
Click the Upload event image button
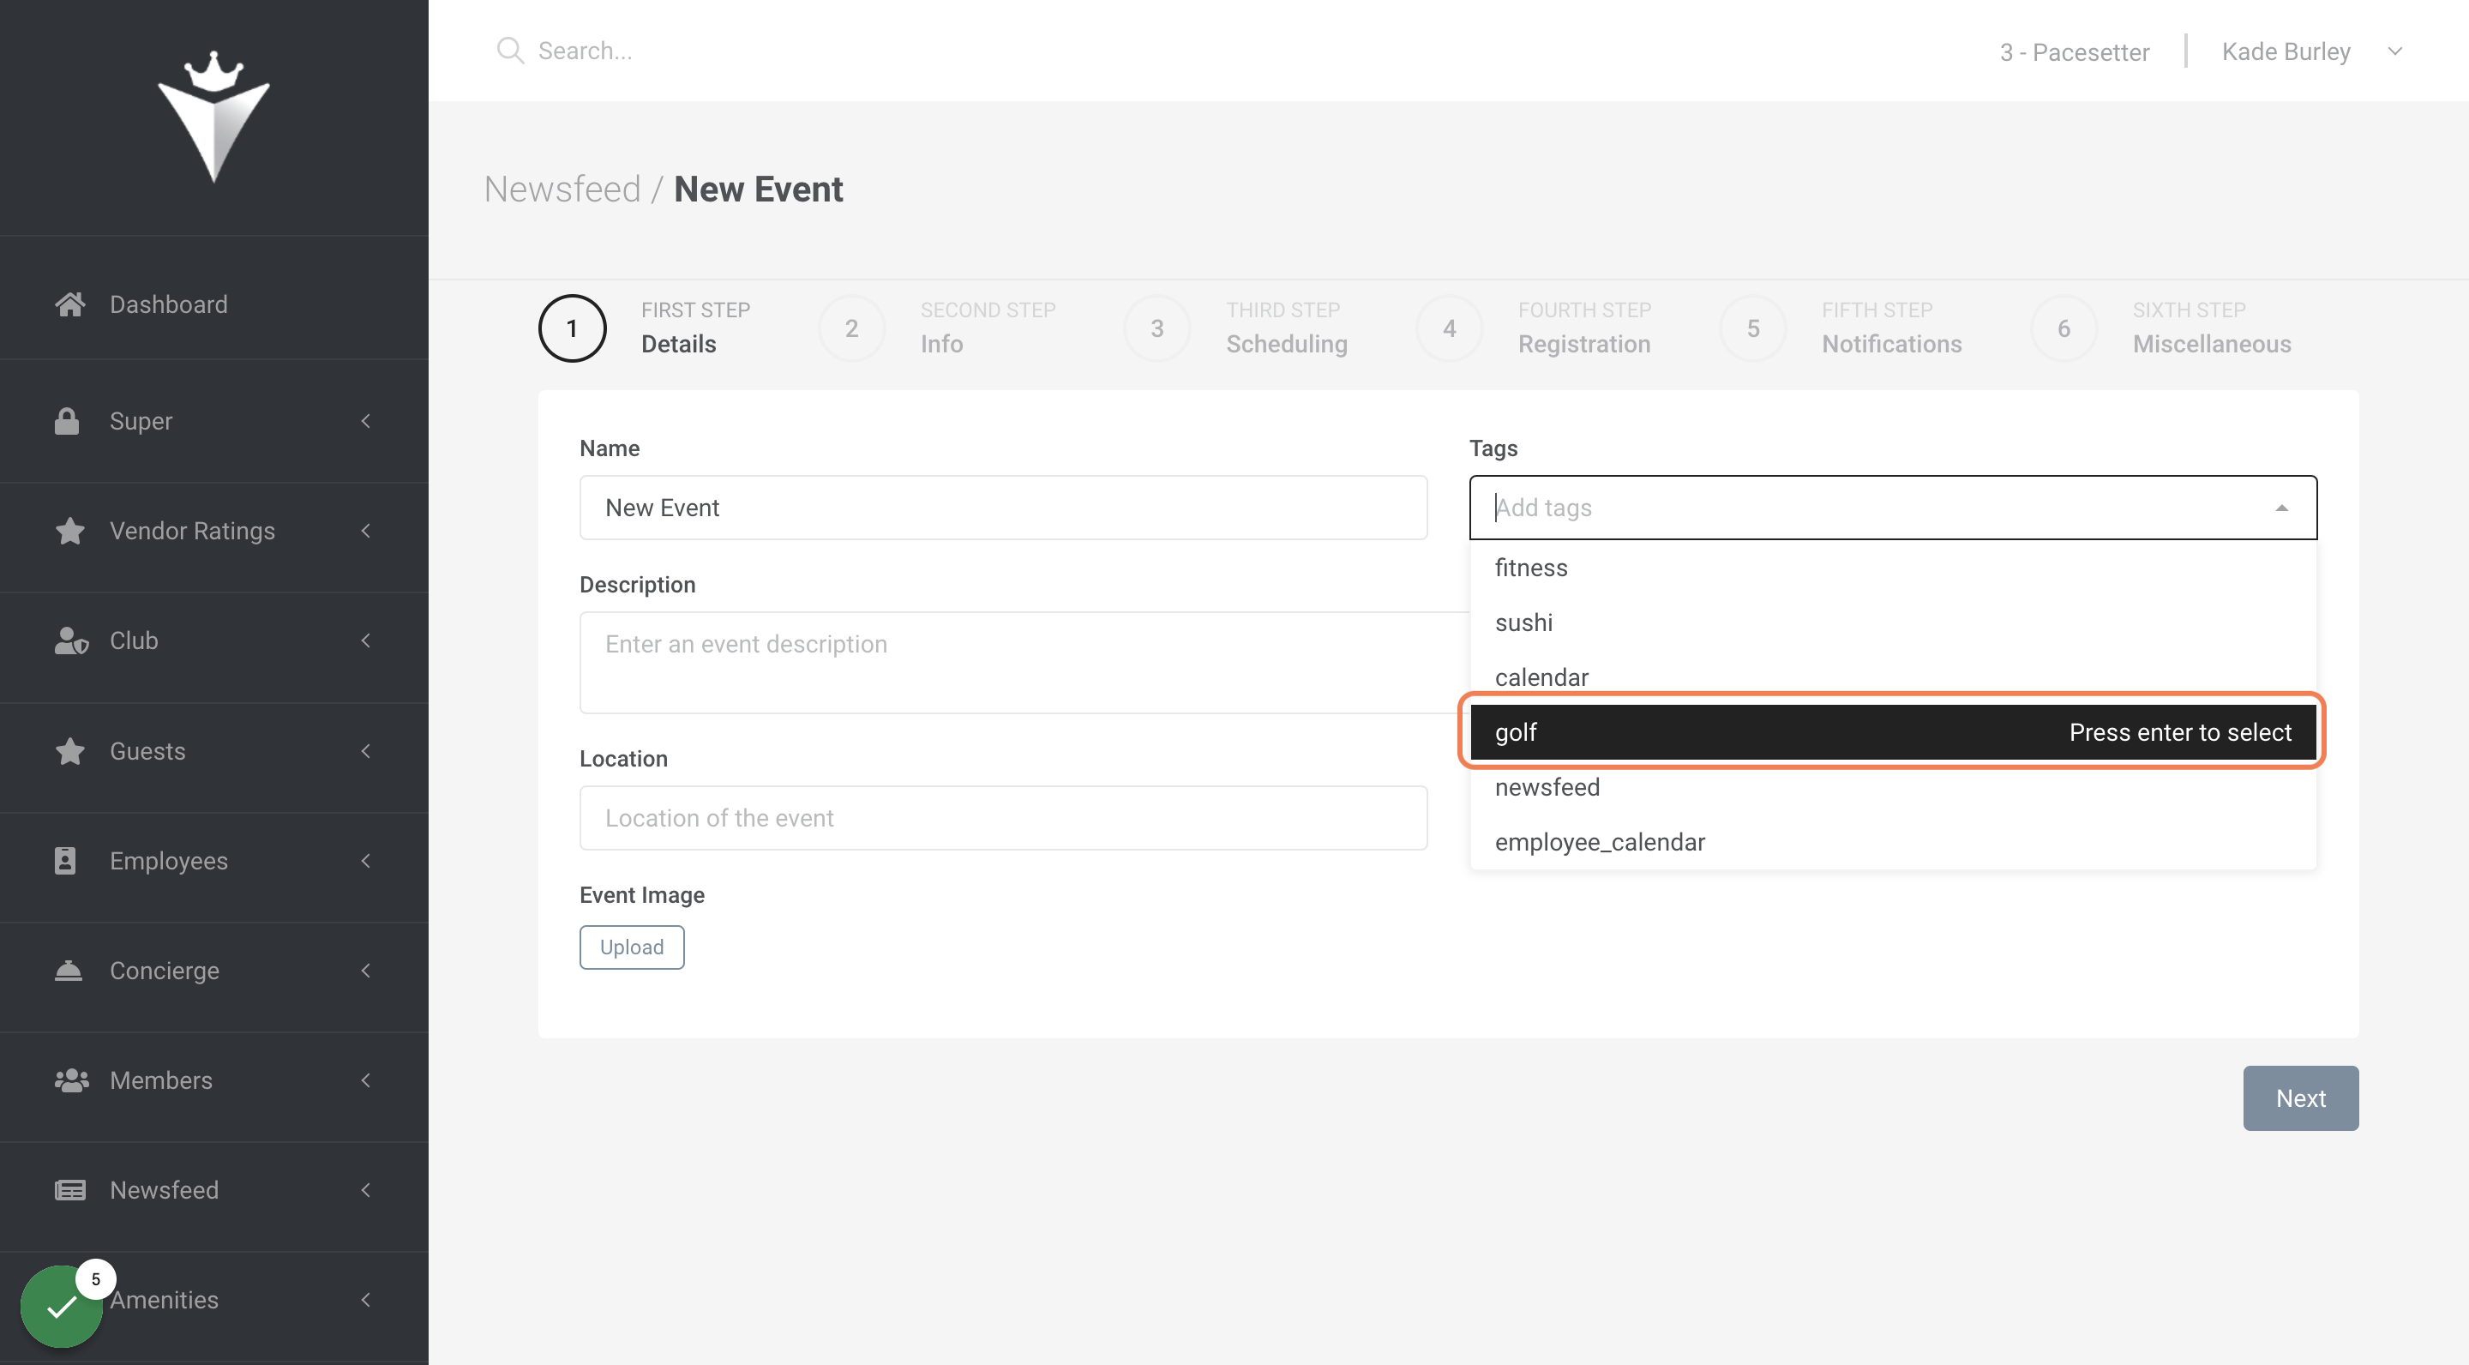[x=632, y=947]
